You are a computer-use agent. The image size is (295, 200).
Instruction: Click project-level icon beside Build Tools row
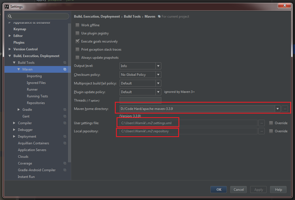tap(65, 63)
